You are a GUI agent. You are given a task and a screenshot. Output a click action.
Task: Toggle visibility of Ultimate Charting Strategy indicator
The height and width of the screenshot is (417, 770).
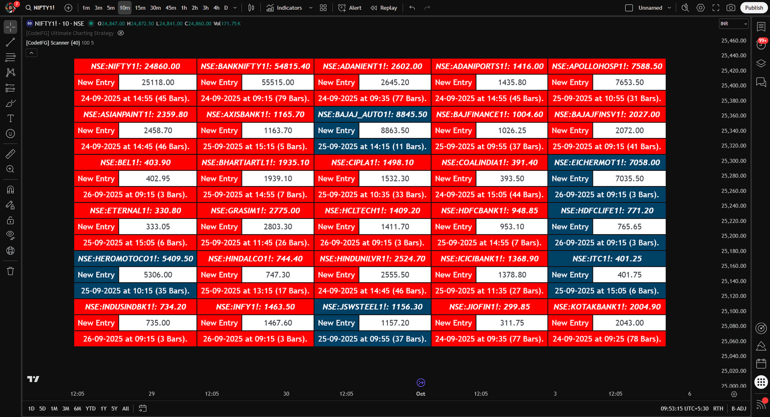click(121, 33)
